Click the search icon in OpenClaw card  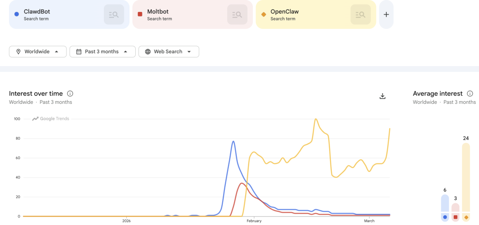(361, 15)
